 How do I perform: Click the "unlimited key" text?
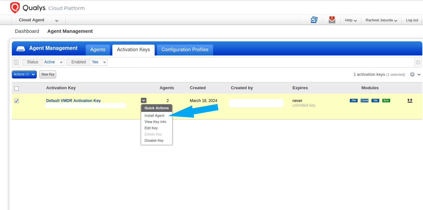(x=304, y=105)
